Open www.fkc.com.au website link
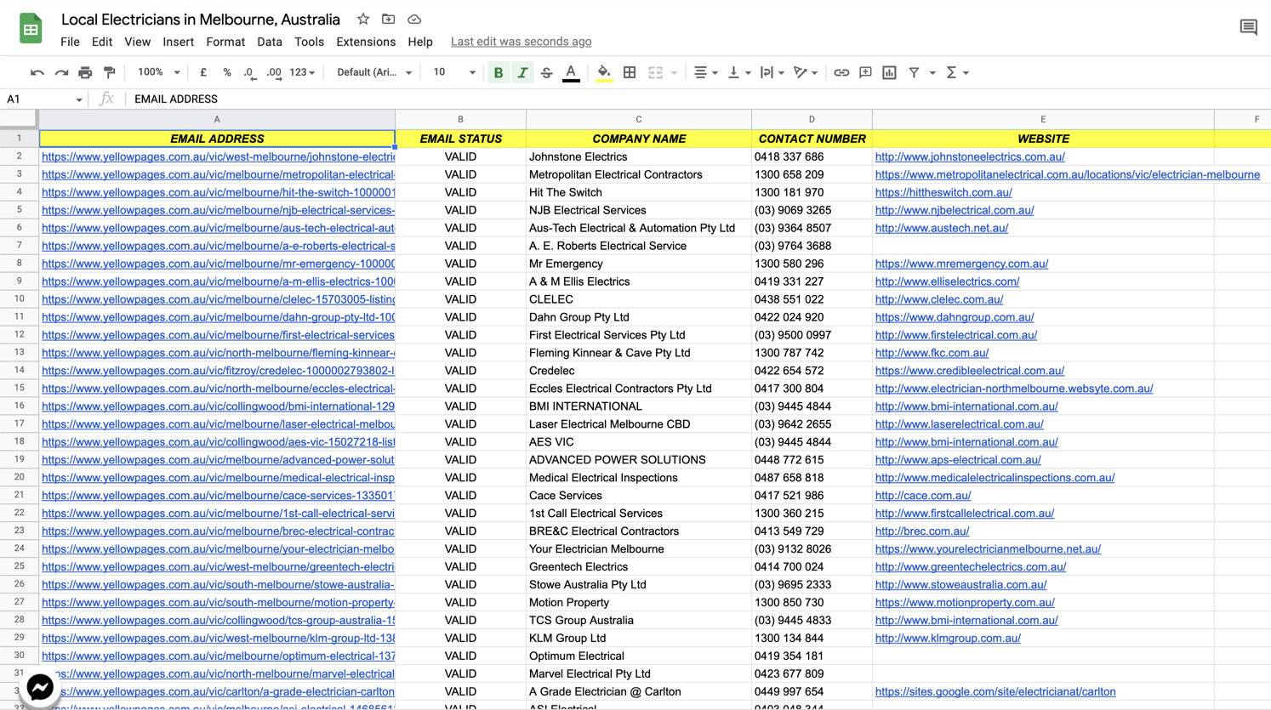 [932, 353]
